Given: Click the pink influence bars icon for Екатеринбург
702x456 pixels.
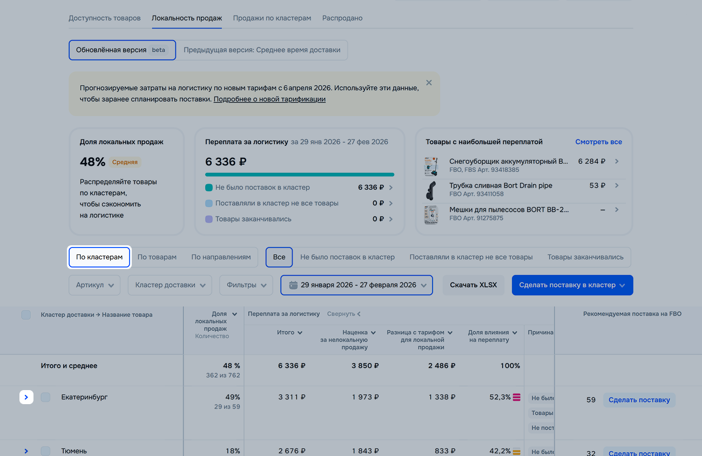Looking at the screenshot, I should (516, 397).
